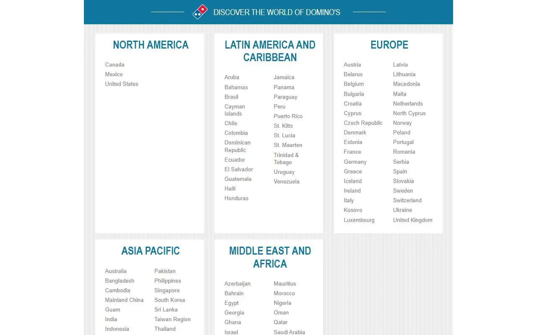
Task: Click the Luxembourg link
Action: click(x=359, y=220)
